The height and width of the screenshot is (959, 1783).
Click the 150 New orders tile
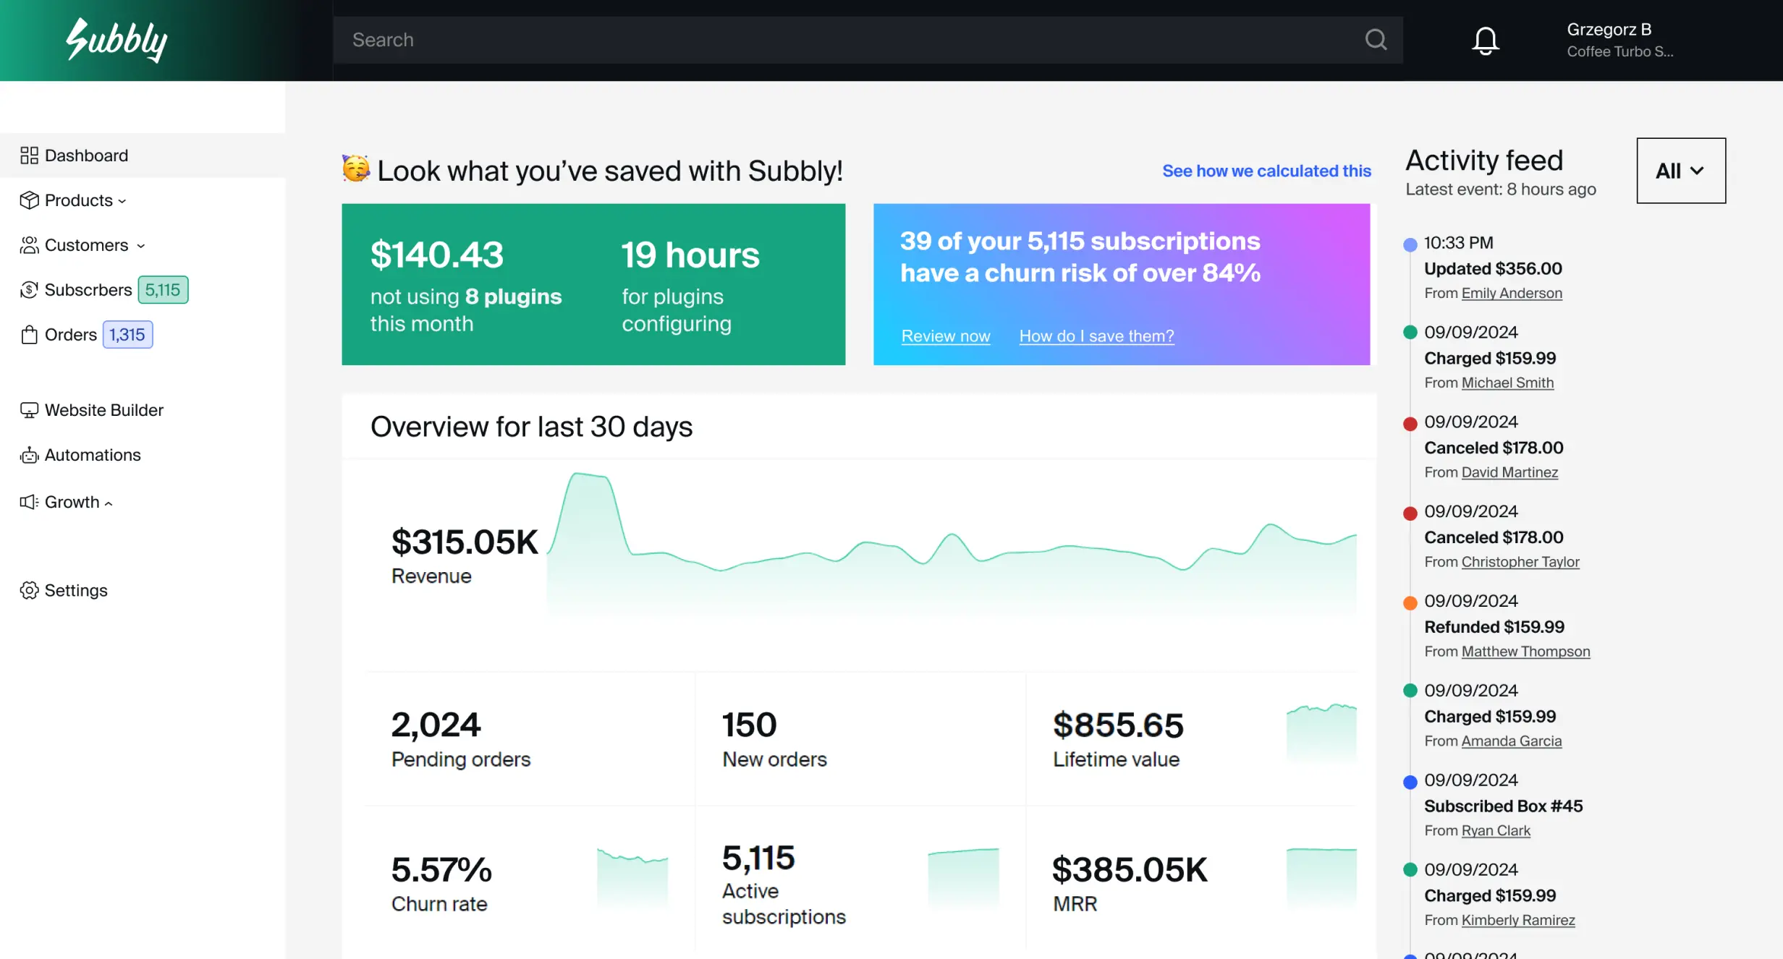pos(860,738)
